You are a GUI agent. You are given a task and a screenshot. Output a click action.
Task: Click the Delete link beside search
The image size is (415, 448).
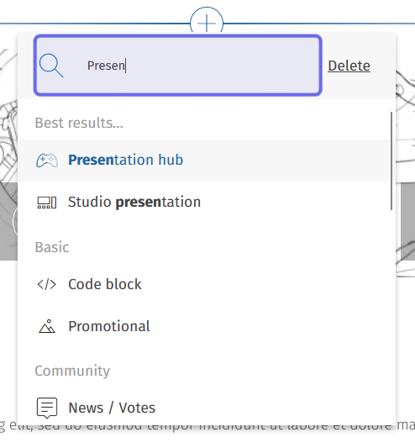[x=349, y=66]
